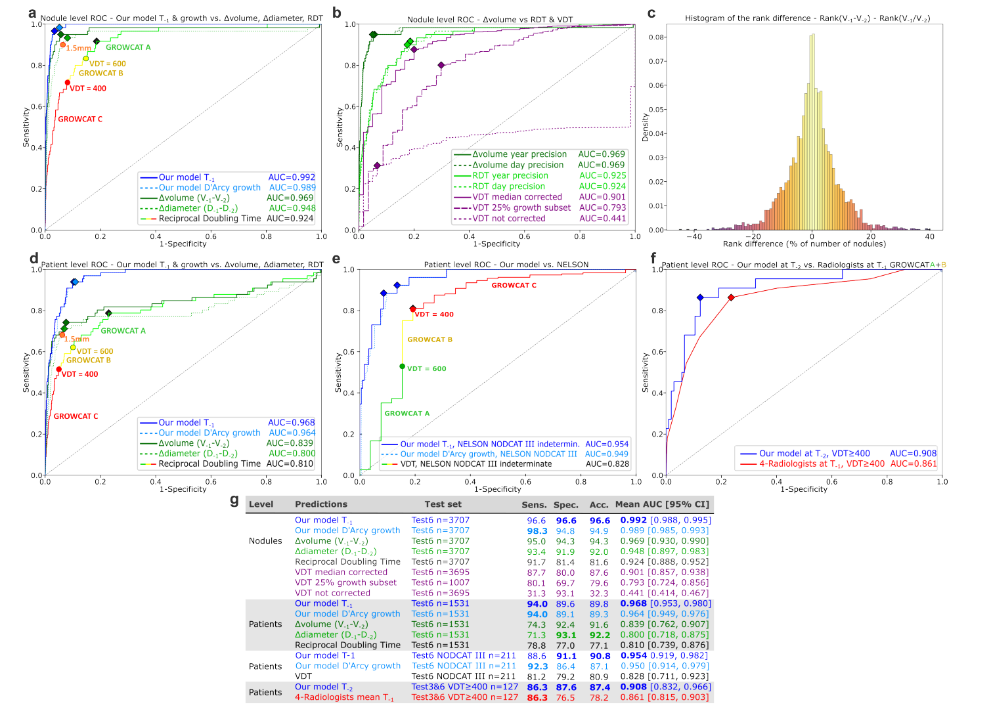Image resolution: width=991 pixels, height=717 pixels.
Task: Click the orange 1.5mm marker in panel a
Action: pos(63,45)
